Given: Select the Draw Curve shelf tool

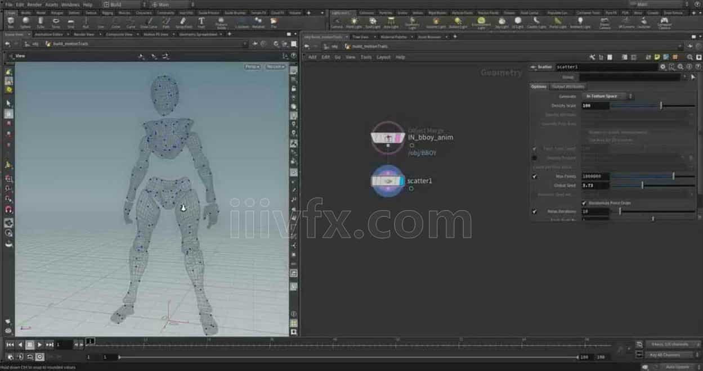Looking at the screenshot, I should pos(149,22).
